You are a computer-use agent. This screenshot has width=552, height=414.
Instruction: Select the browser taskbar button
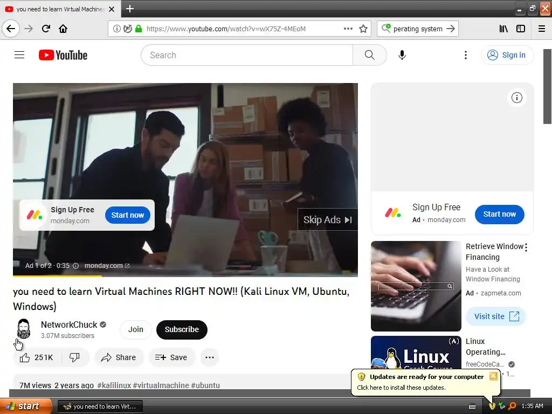click(100, 406)
